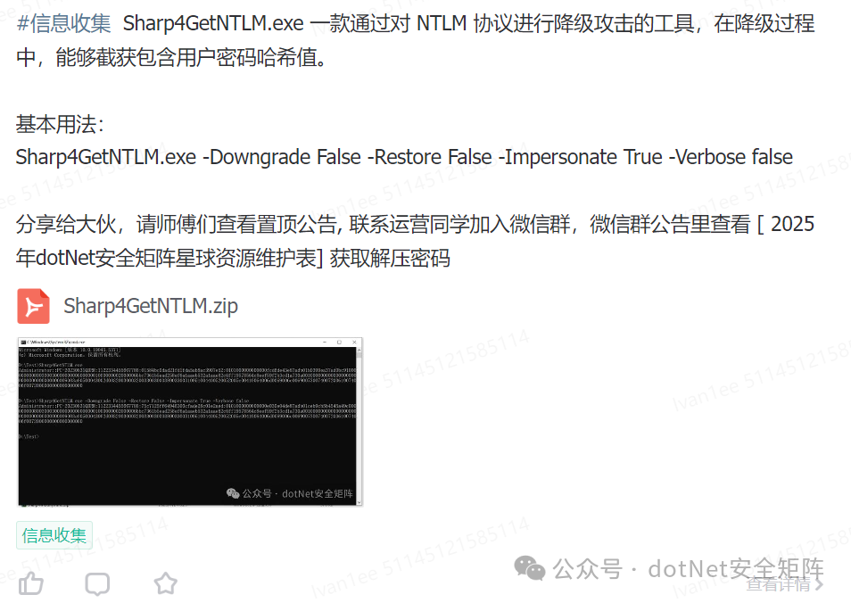
Task: Click the scrollbar down arrow in the console image
Action: click(359, 502)
